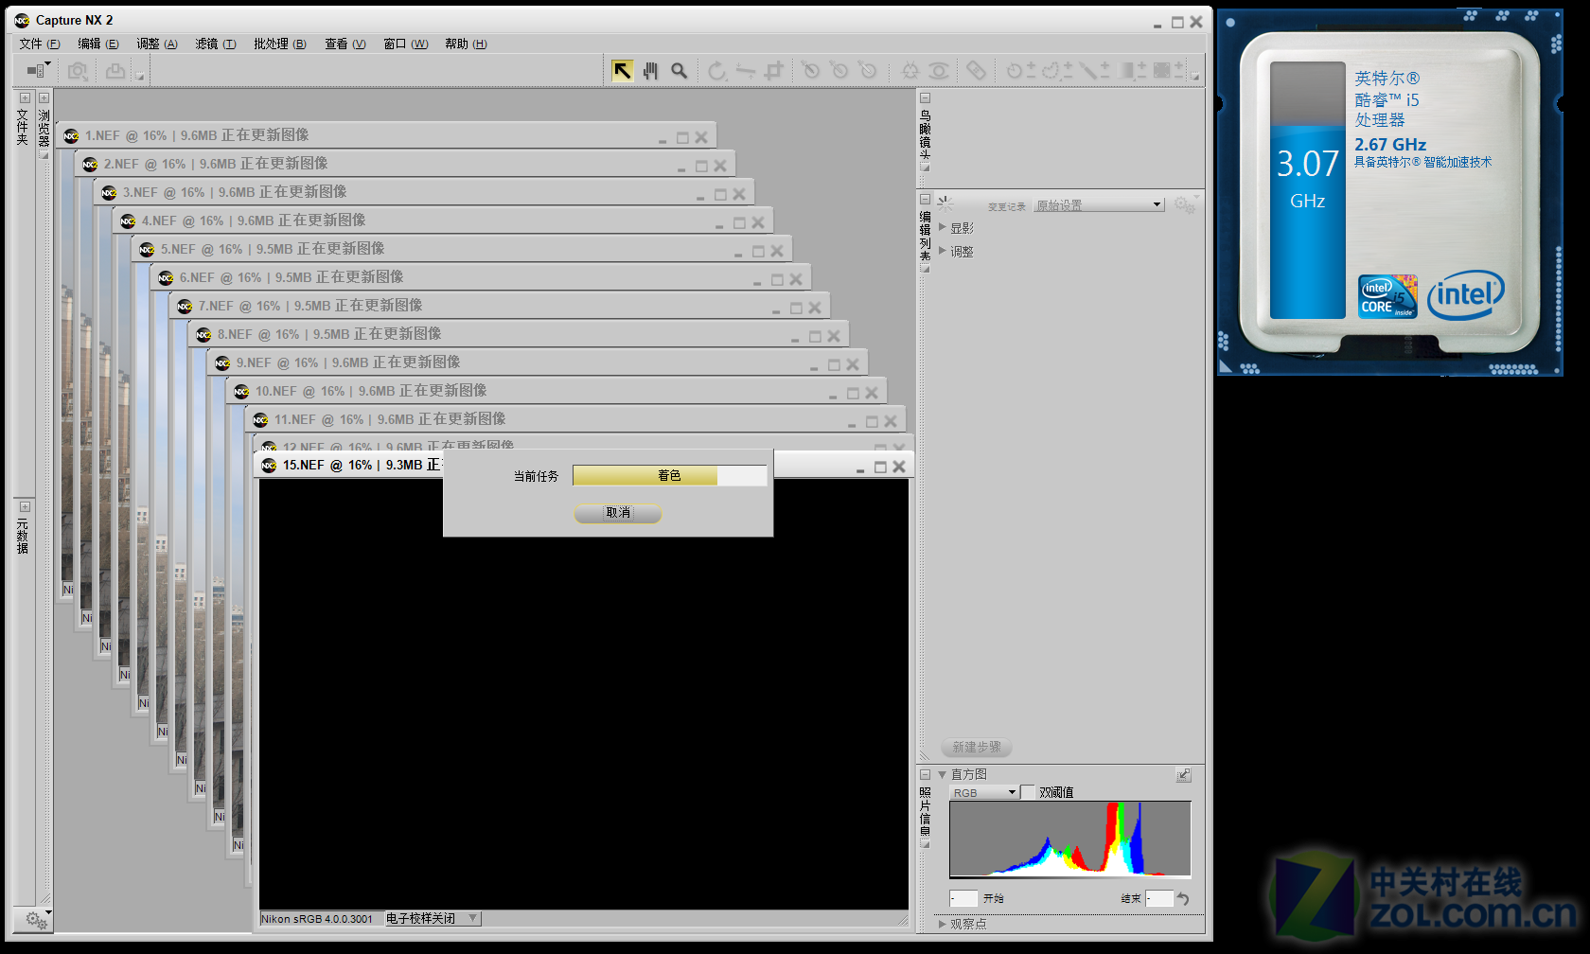This screenshot has height=954, width=1590.
Task: Open the 调整 Adjust menu
Action: [157, 44]
